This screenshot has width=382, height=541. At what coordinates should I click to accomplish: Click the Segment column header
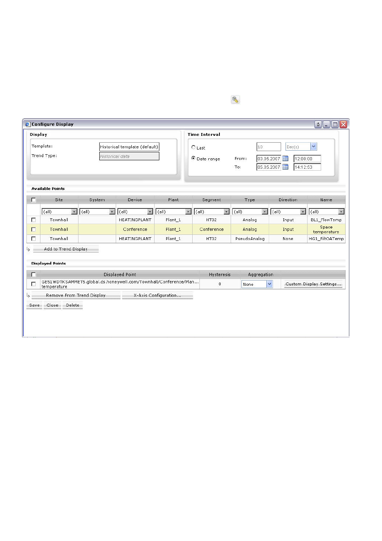(211, 200)
